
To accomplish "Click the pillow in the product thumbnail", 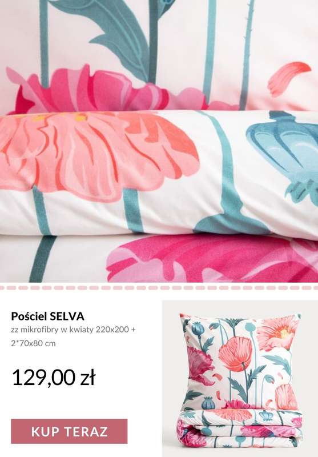I will click(239, 362).
